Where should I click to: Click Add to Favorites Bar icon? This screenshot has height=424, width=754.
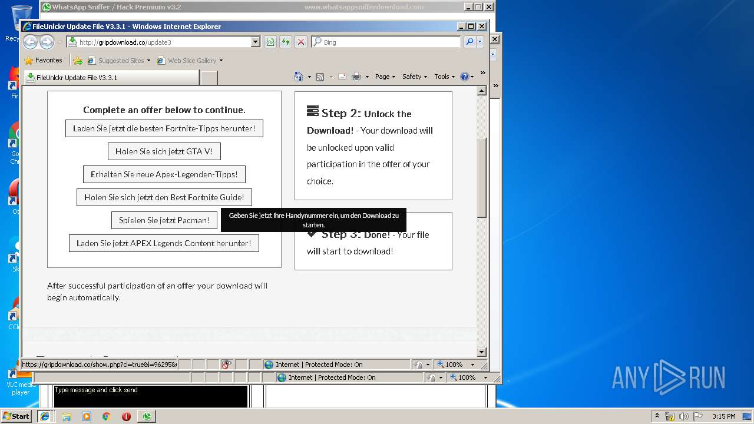(78, 60)
